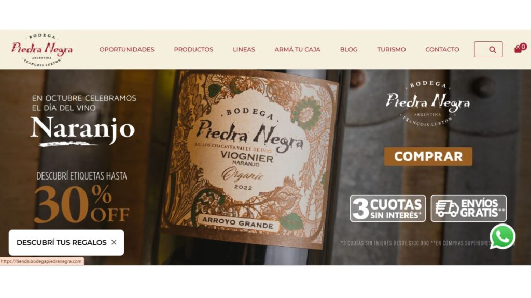Click the 30% OFF promotion text
The width and height of the screenshot is (531, 298).
[81, 204]
